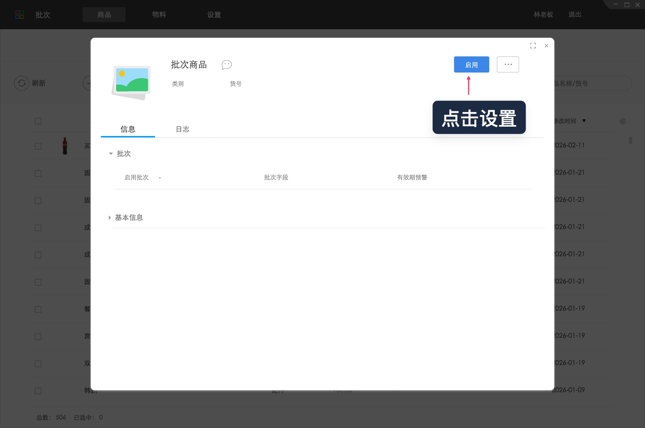The image size is (645, 428).
Task: Click 退出 to log out
Action: tap(574, 15)
